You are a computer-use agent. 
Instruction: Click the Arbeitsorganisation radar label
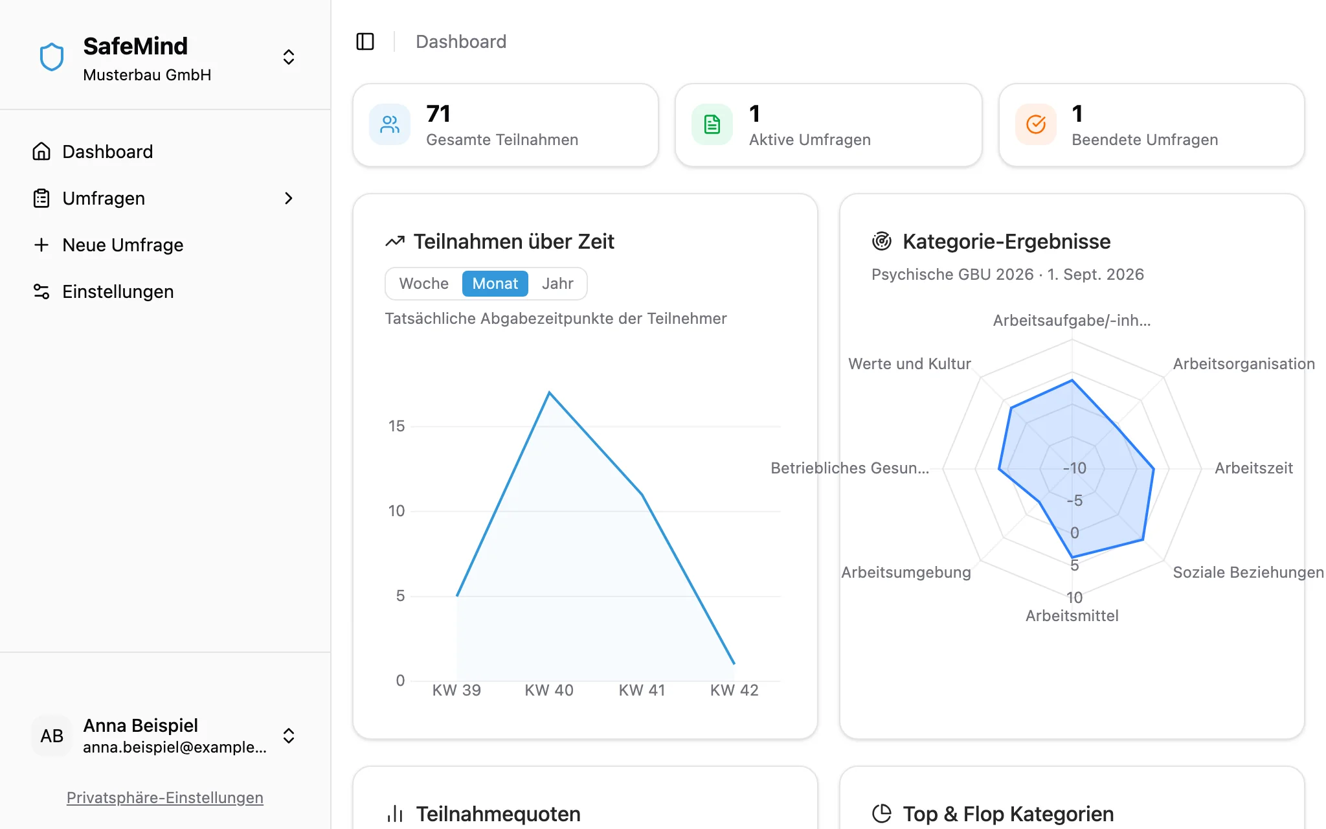point(1244,364)
